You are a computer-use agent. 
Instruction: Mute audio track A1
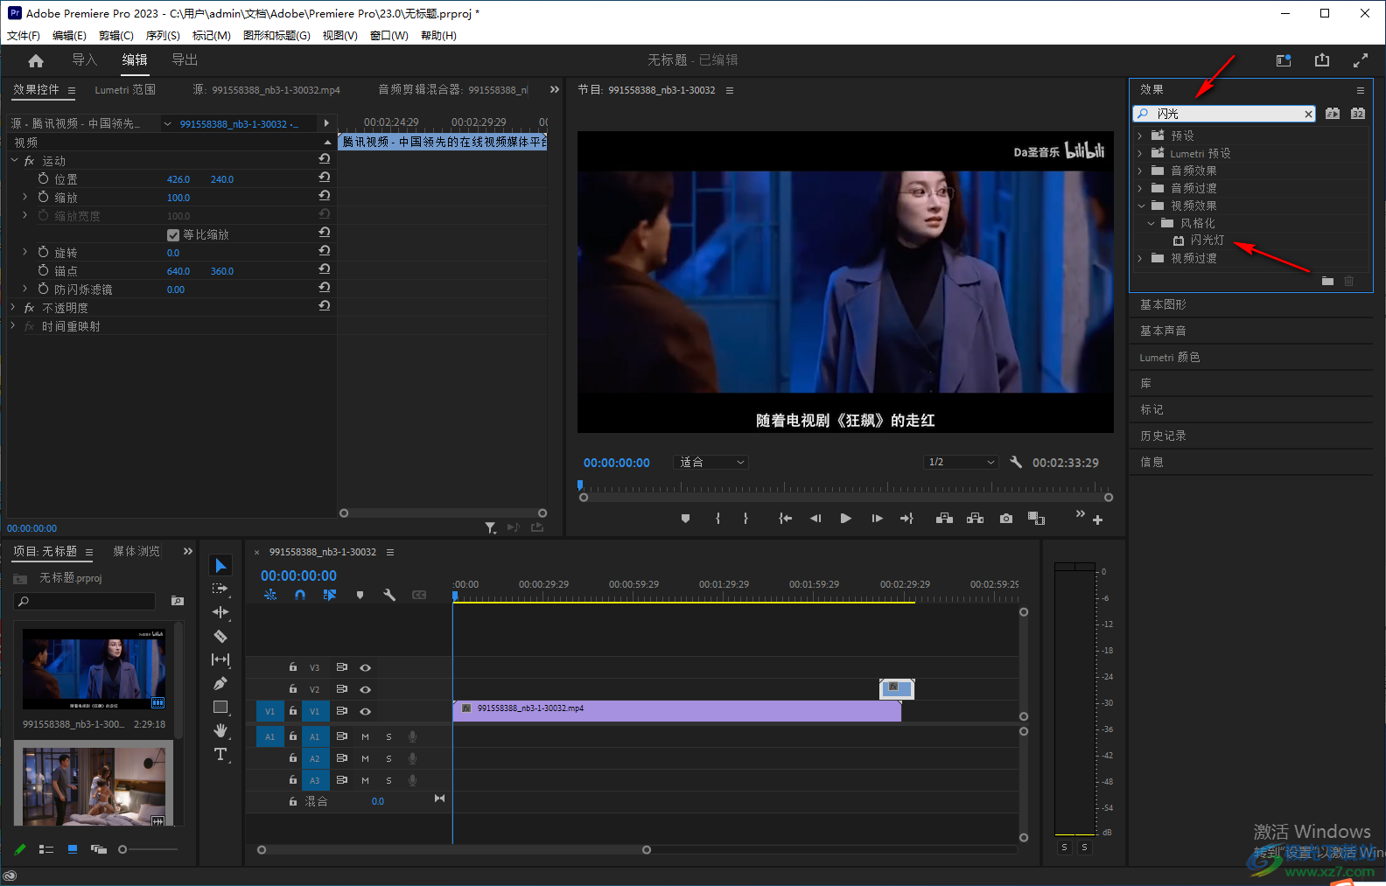366,736
